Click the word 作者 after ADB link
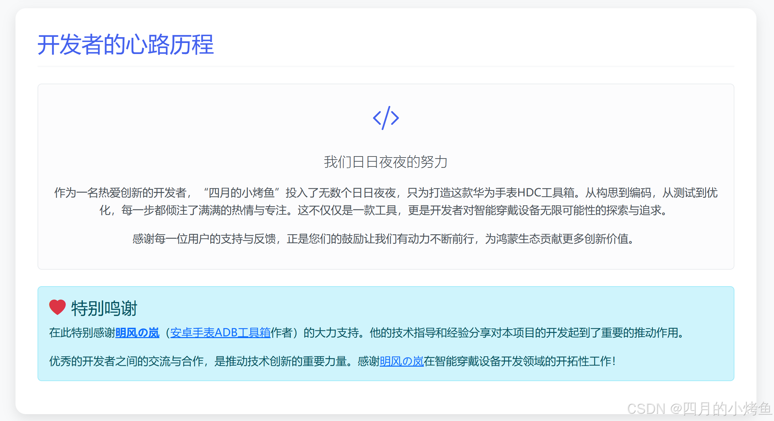 pyautogui.click(x=282, y=333)
